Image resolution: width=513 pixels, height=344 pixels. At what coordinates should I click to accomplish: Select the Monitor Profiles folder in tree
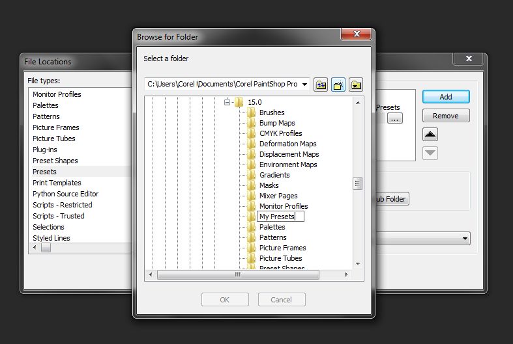coord(284,206)
